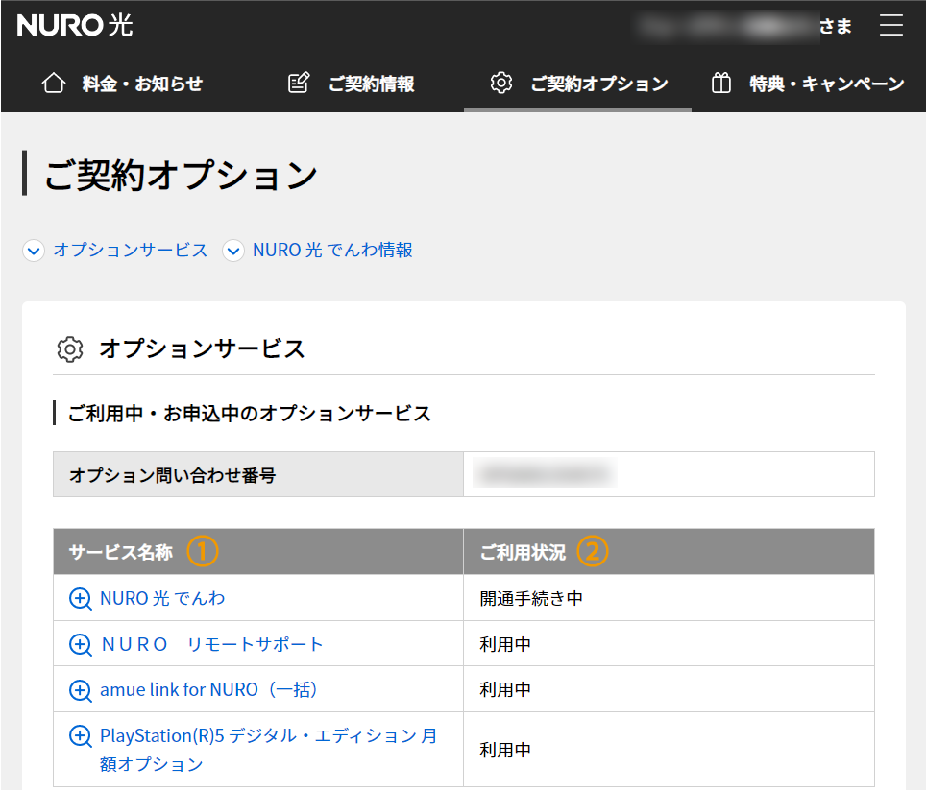Expand the plus icon beside NURO リモートサポート
Viewport: 926px width, 791px height.
pyautogui.click(x=81, y=644)
